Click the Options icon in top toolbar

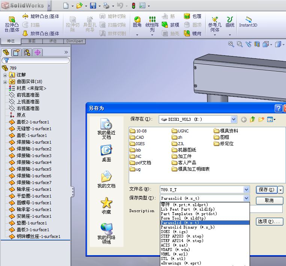[142, 6]
